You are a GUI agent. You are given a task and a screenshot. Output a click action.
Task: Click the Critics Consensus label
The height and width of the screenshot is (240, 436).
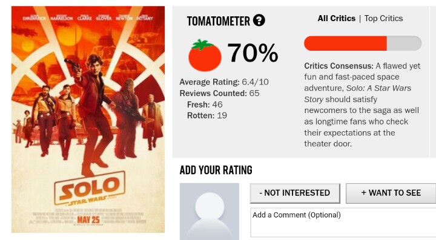[x=339, y=66]
